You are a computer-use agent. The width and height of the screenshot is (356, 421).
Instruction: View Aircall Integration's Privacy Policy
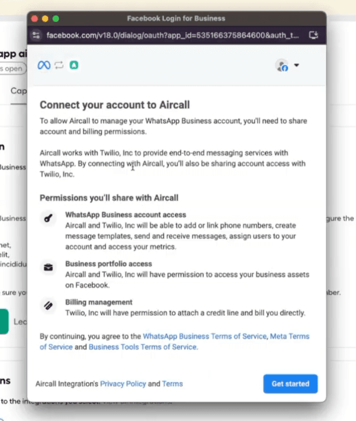[123, 384]
